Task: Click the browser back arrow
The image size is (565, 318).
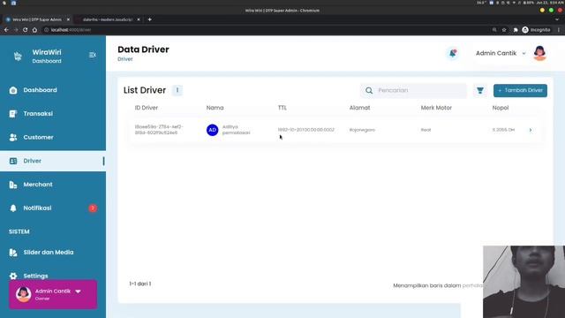Action: 6,30
